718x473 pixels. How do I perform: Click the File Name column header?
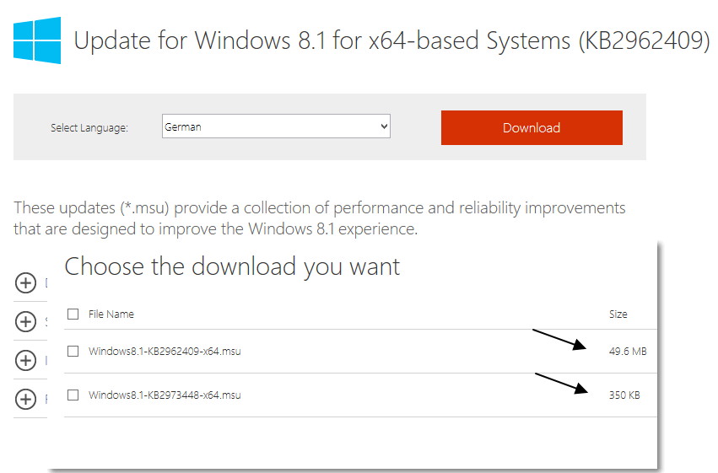click(x=111, y=314)
